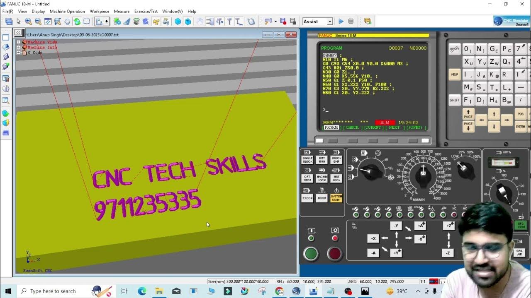Click the POS key on FANUC keypad
This screenshot has height=298, width=531.
coord(520,114)
